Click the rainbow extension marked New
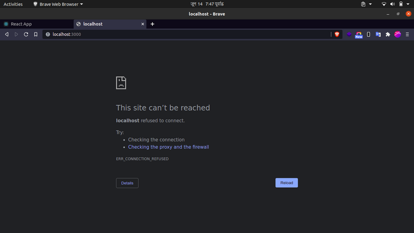 [359, 34]
